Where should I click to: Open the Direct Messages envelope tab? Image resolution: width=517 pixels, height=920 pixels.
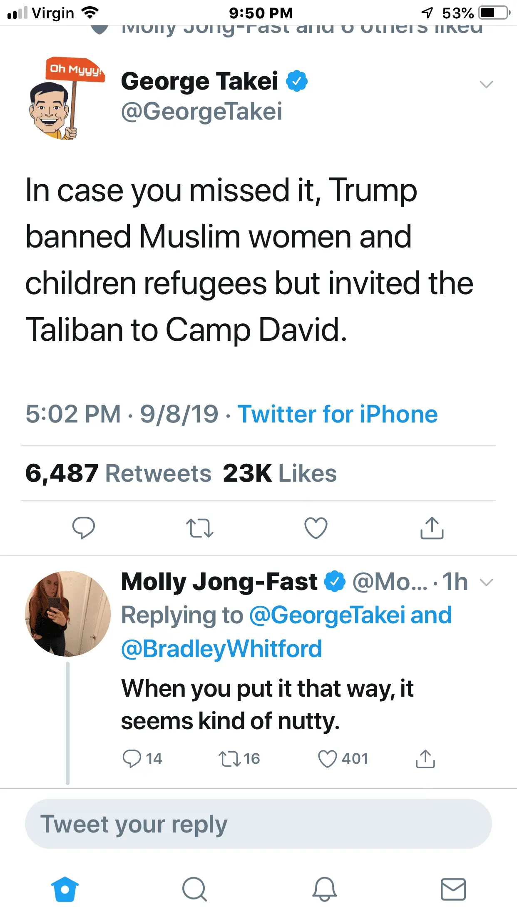click(453, 889)
